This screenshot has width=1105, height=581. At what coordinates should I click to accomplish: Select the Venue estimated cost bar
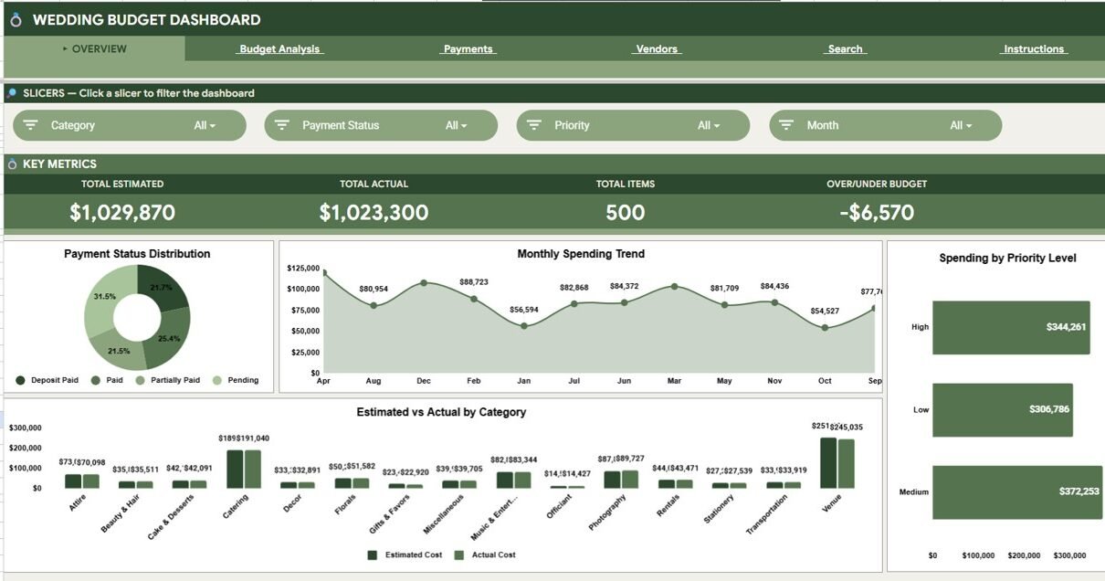827,463
